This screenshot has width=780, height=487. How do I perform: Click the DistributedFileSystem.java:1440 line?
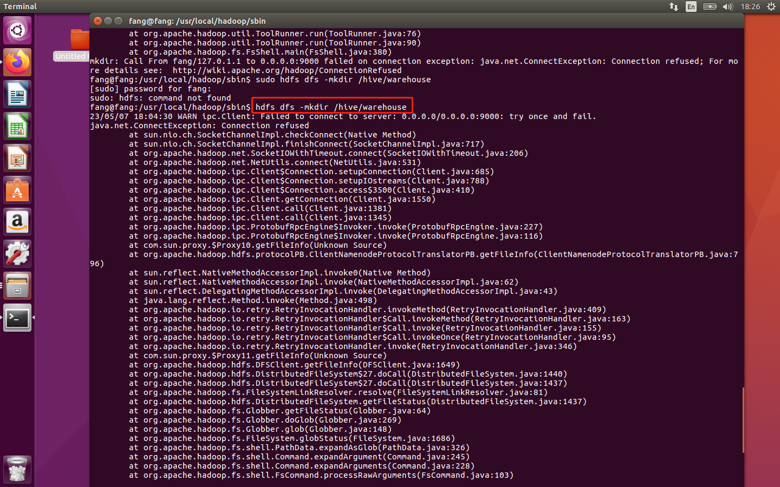click(348, 374)
